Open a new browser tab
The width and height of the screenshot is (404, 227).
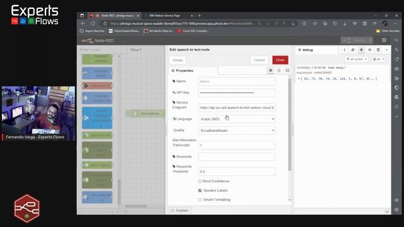tap(199, 16)
